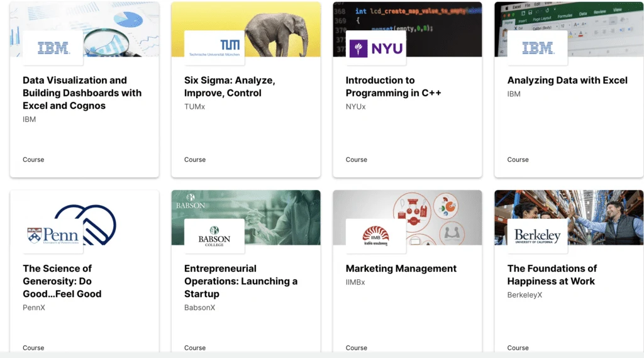Click the Berkeley logo badge

(538, 236)
